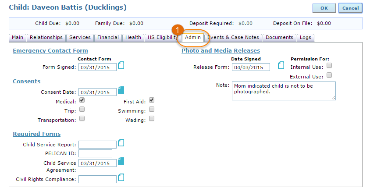Enable the Swimming consent checkbox
370x195 pixels.
point(152,109)
